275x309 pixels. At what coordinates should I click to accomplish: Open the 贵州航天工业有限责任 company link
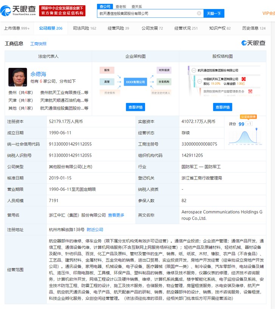coord(64,92)
